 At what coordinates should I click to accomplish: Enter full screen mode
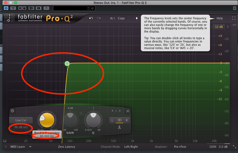234,18
